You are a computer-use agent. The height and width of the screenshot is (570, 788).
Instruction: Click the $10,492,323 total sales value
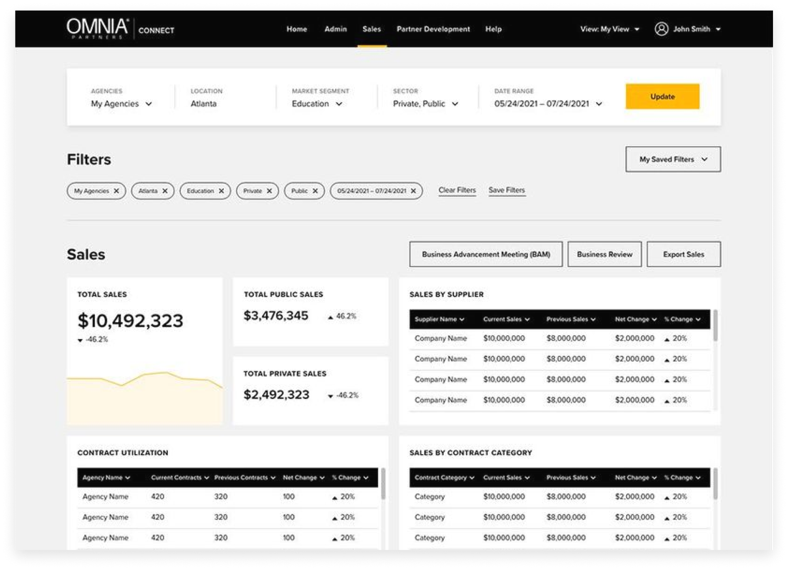point(130,320)
